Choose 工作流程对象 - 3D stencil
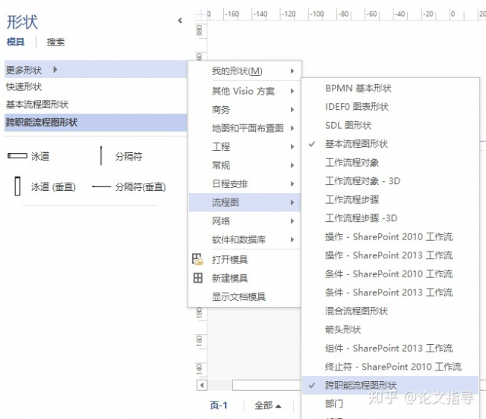The height and width of the screenshot is (419, 486). [x=390, y=181]
